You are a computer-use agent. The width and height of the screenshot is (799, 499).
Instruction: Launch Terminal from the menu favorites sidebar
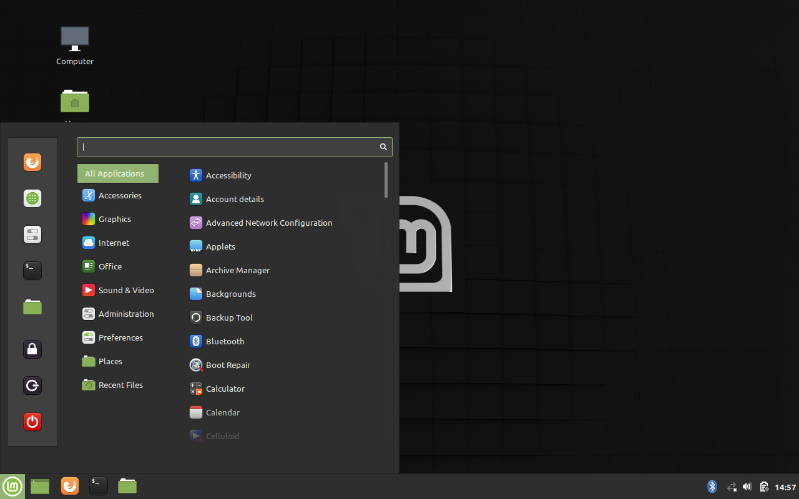32,270
